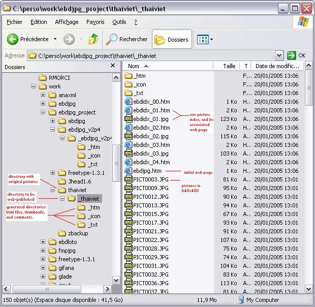This screenshot has height=307, width=315.
Task: Sort by Date de modification header
Action: tap(276, 66)
